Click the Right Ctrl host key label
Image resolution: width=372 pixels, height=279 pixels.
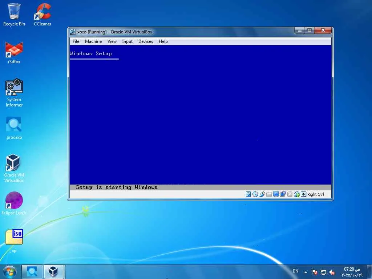[316, 194]
